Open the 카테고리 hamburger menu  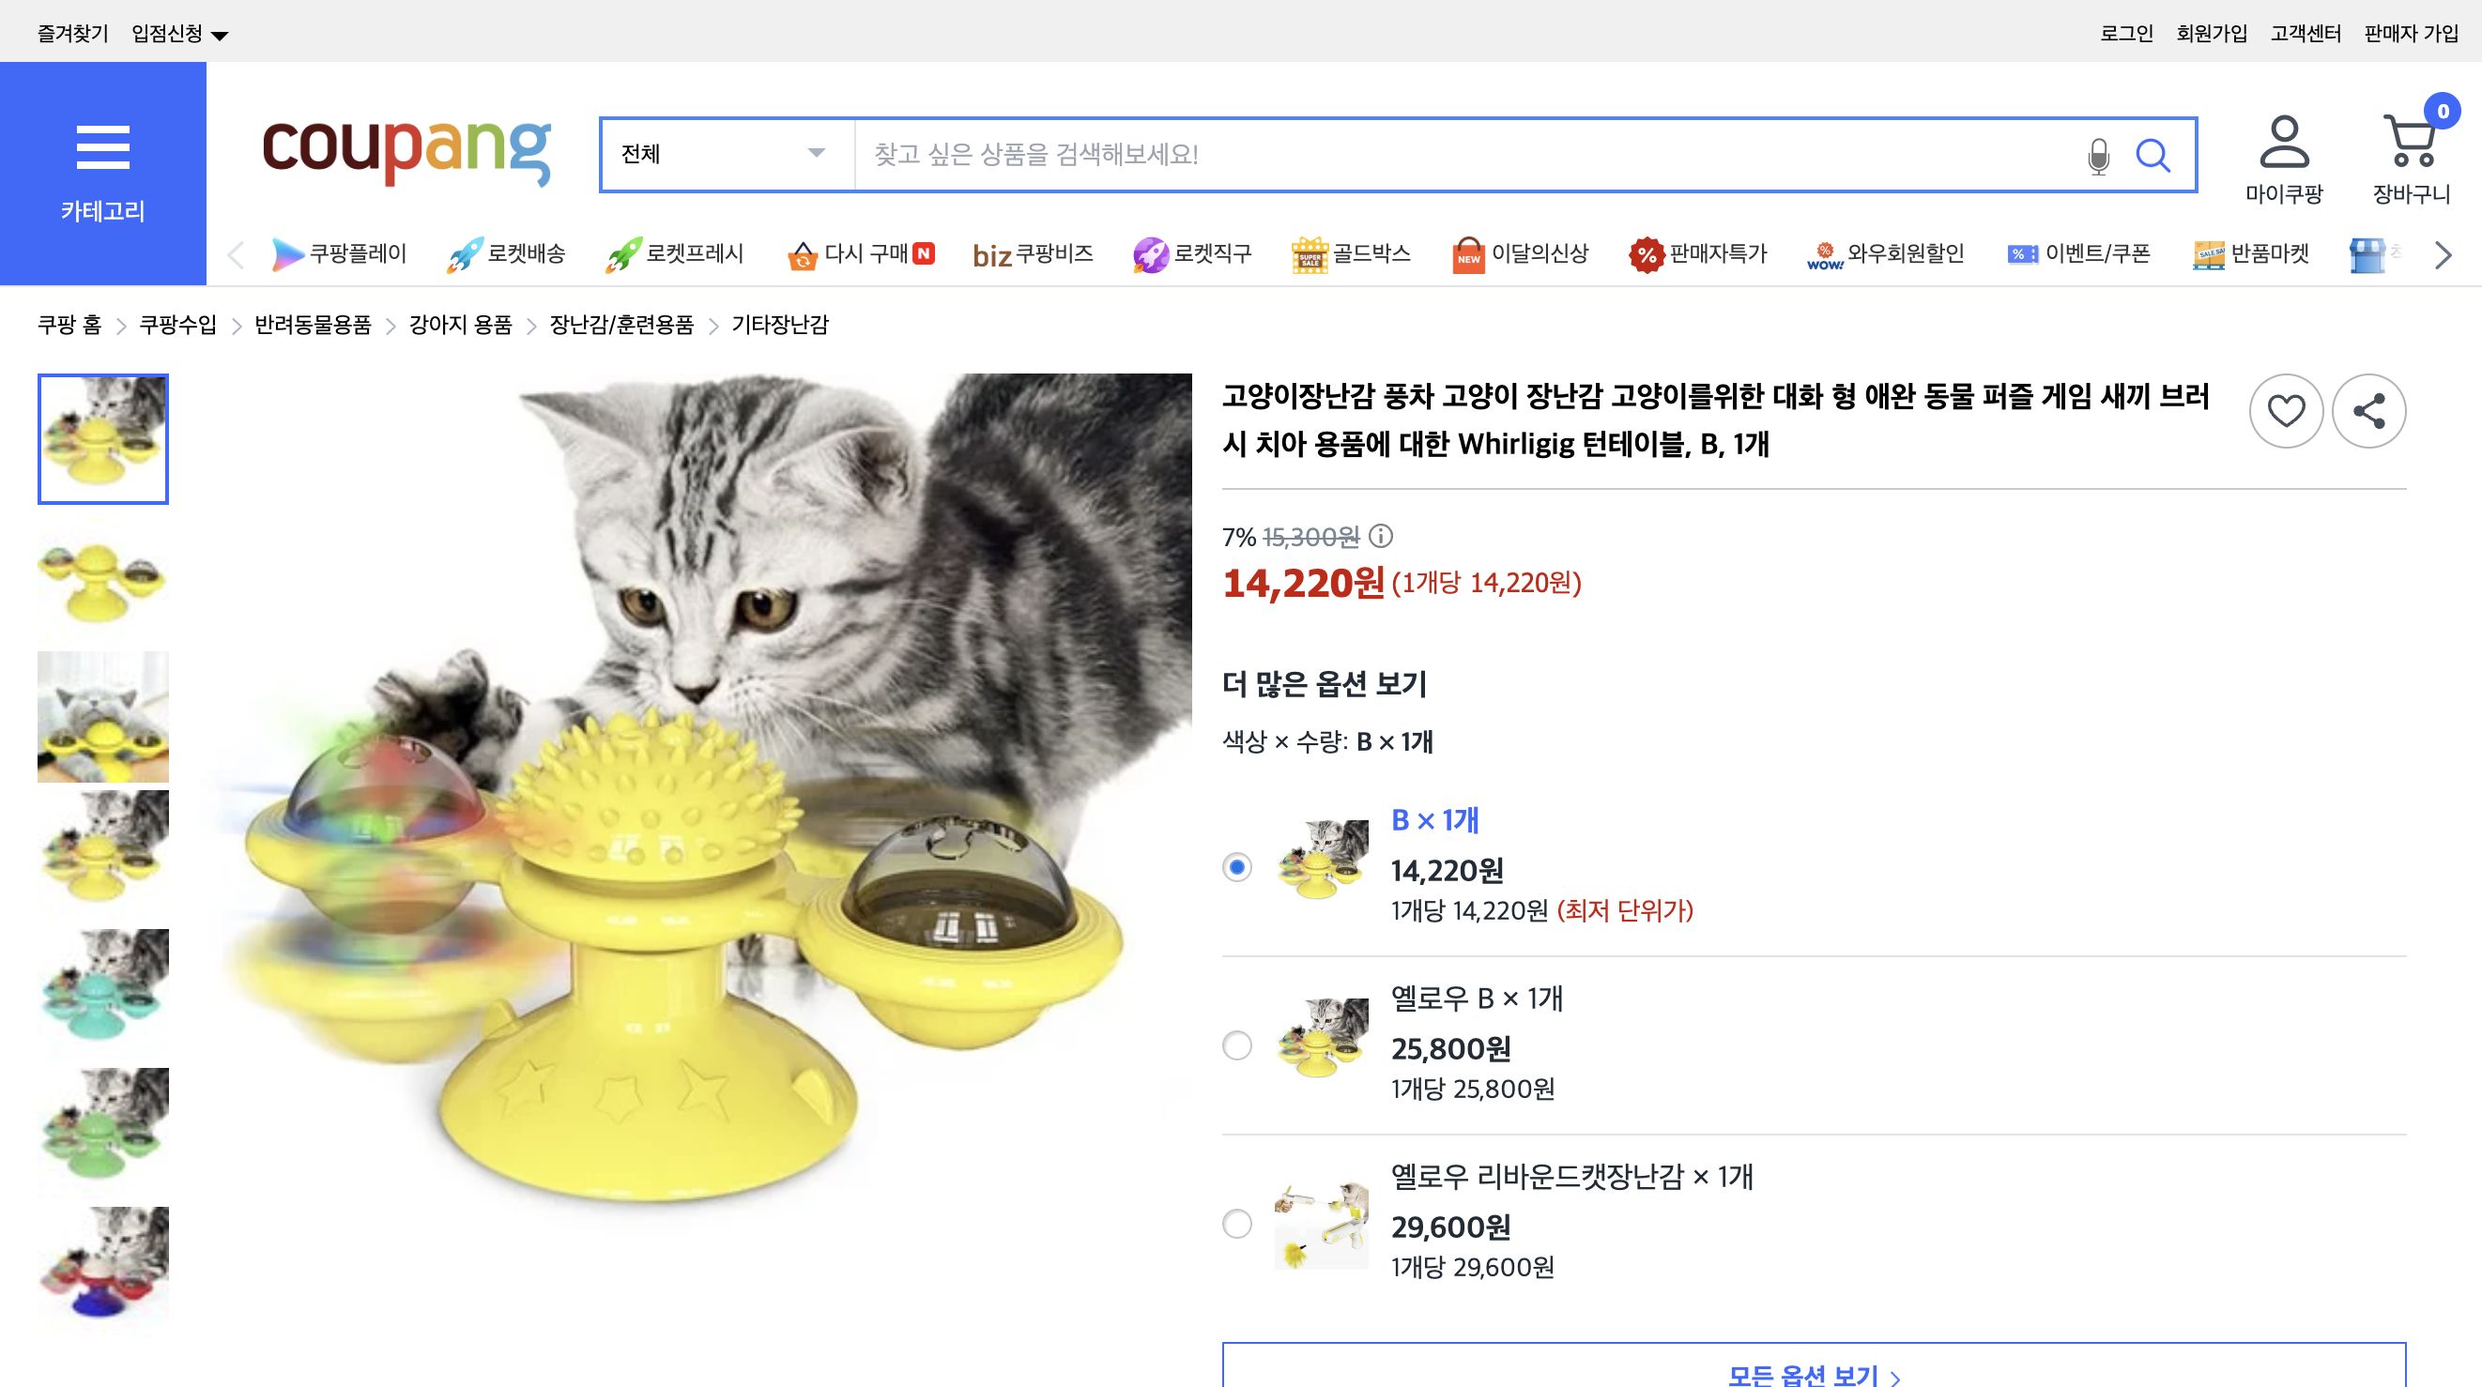point(103,148)
